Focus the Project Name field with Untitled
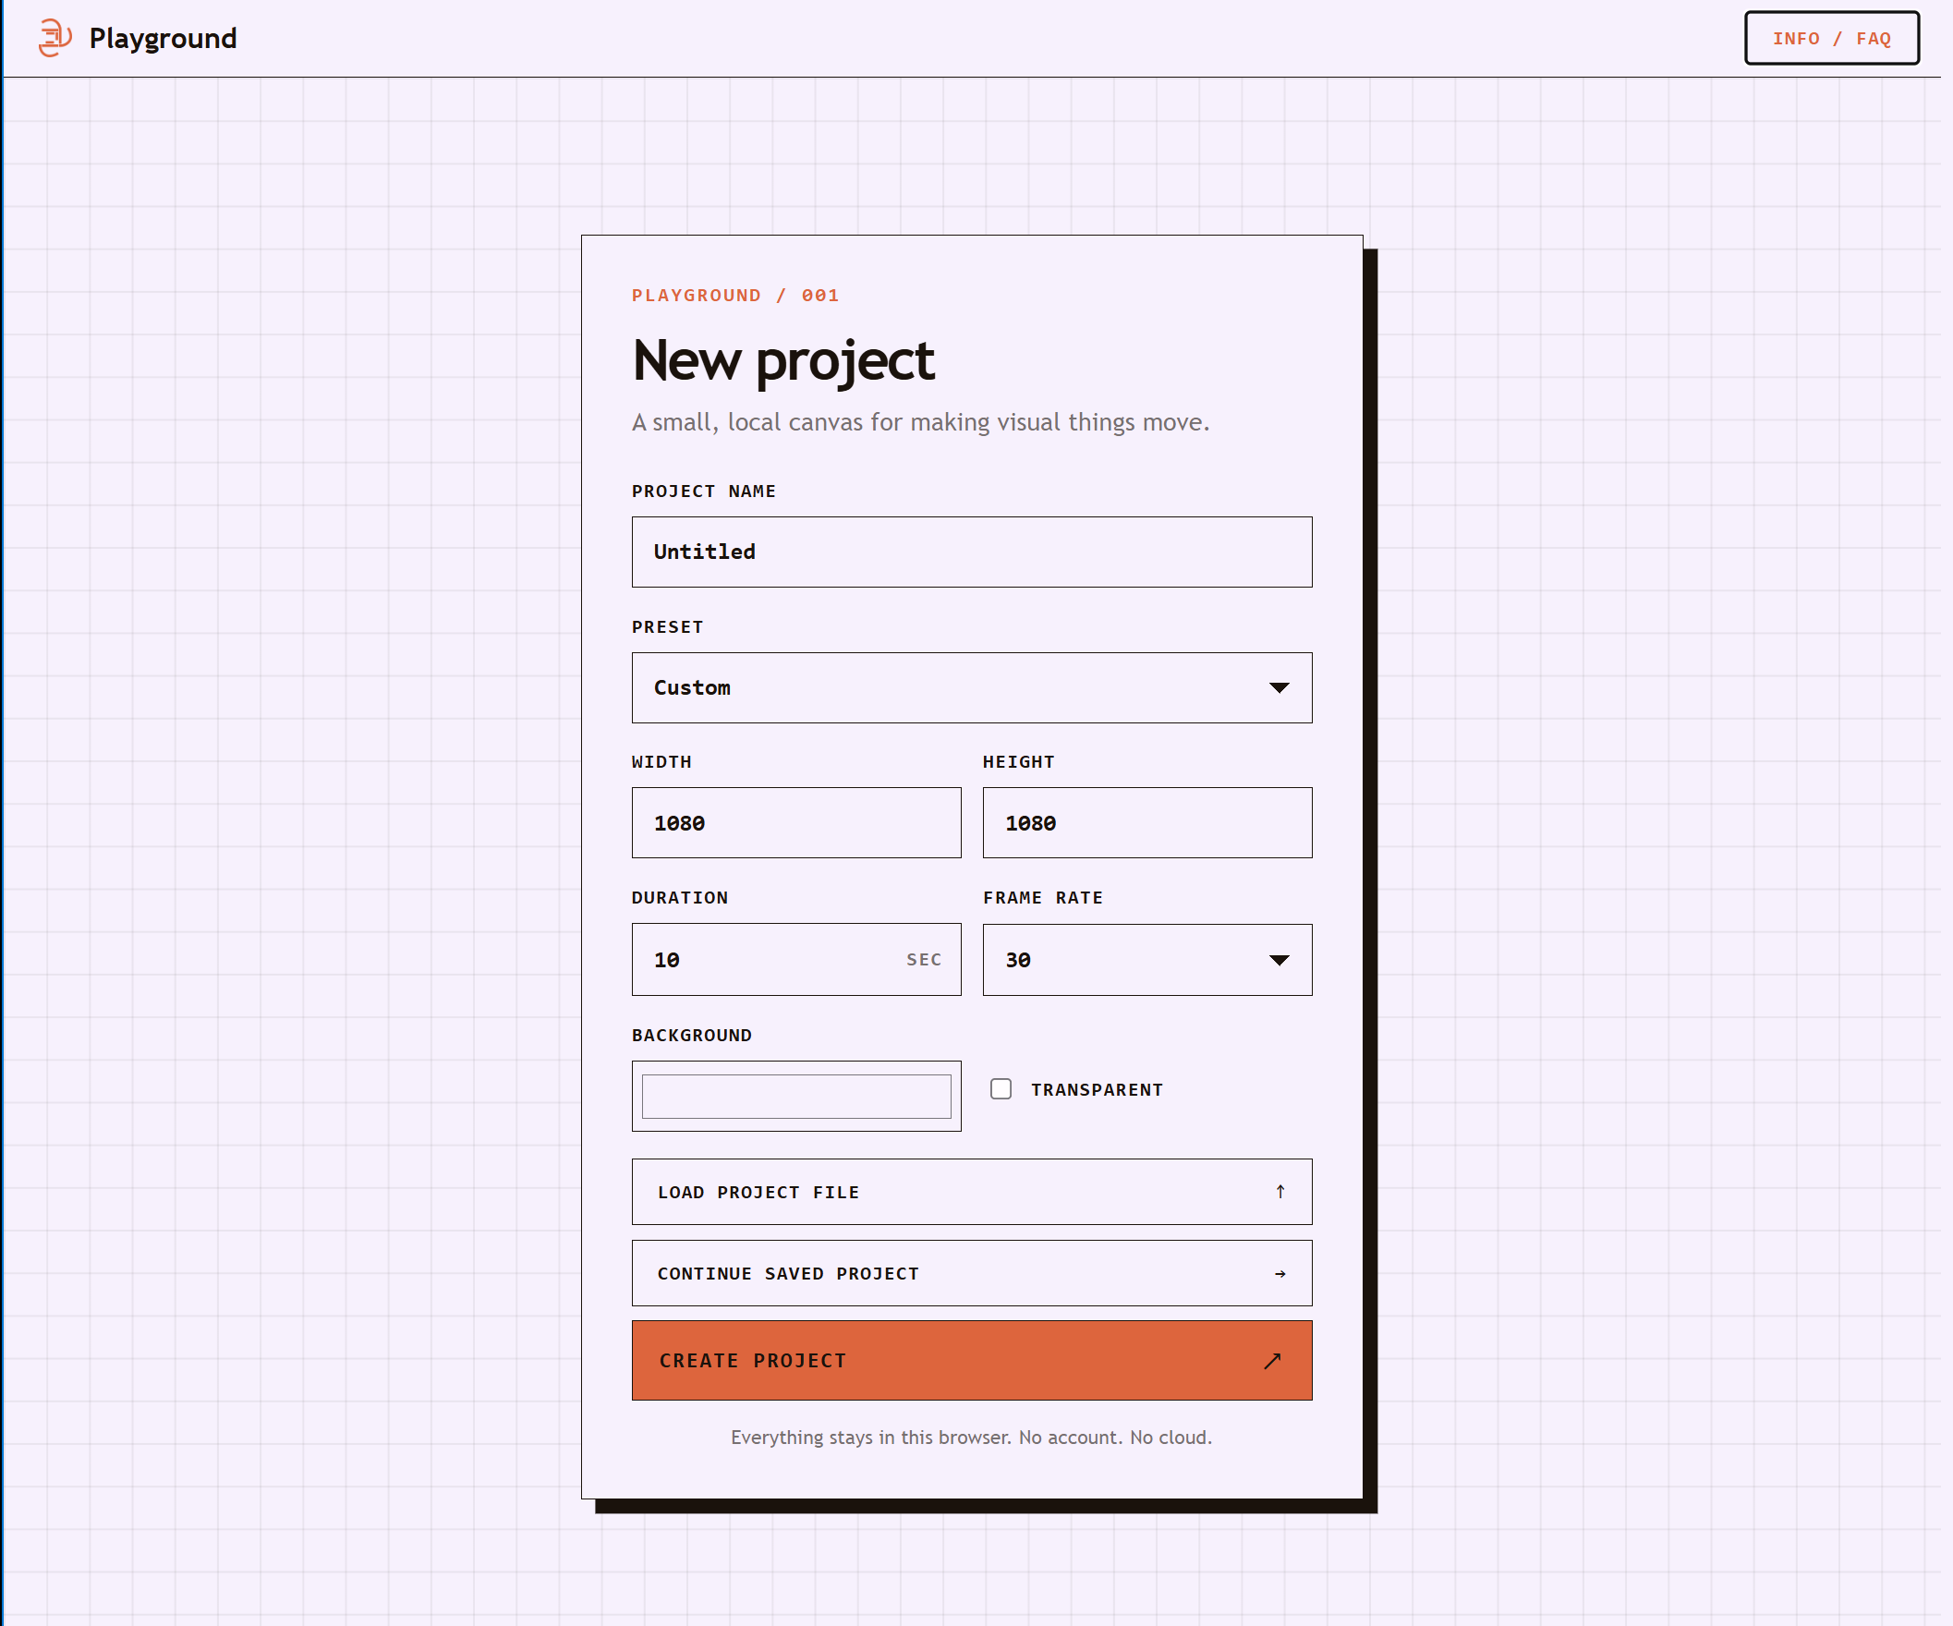The image size is (1953, 1626). 972,552
